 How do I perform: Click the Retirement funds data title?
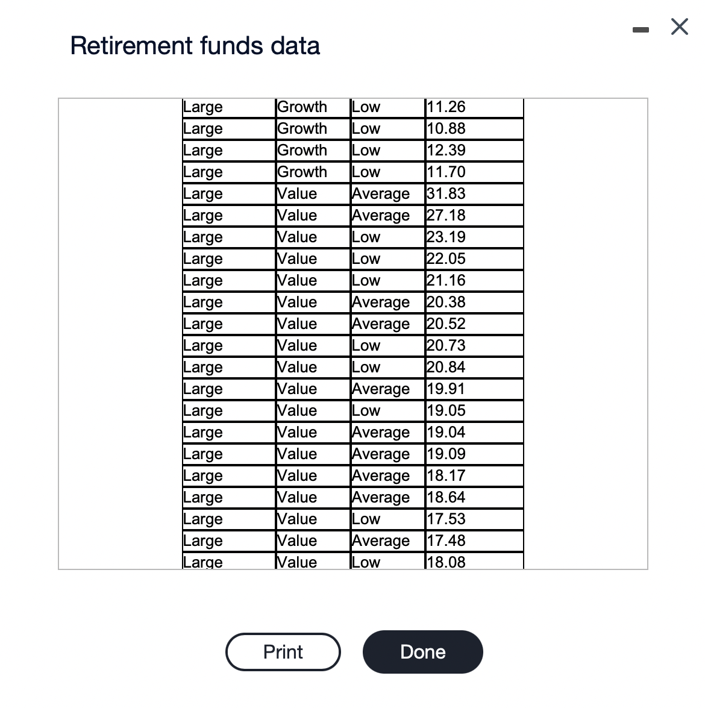196,45
